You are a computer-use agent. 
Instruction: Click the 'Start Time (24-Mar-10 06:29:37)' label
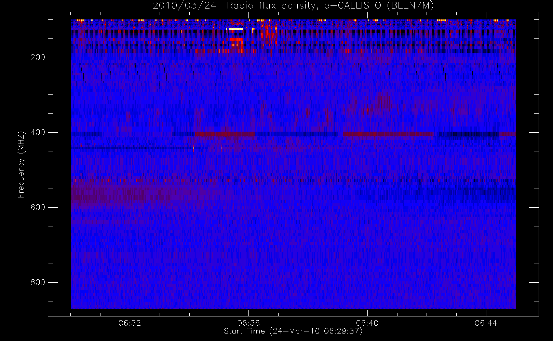[x=293, y=331]
